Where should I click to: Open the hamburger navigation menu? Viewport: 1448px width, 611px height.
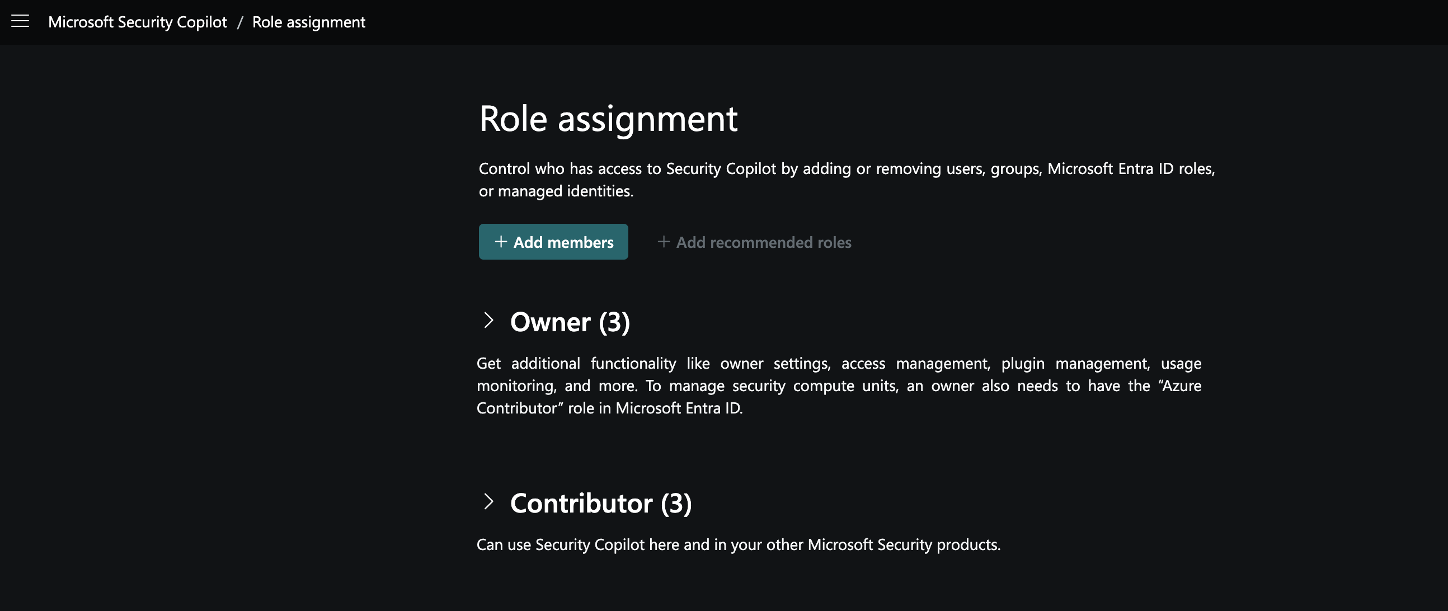click(20, 22)
